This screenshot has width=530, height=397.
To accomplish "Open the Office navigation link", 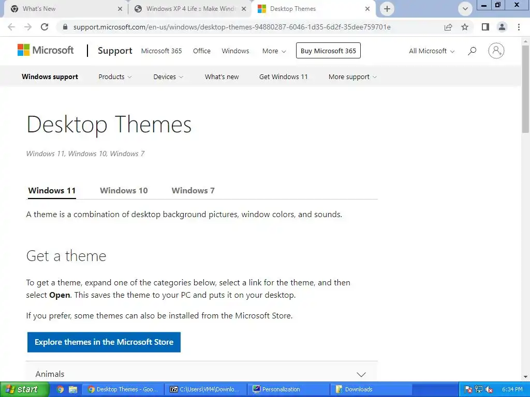I will pos(202,51).
